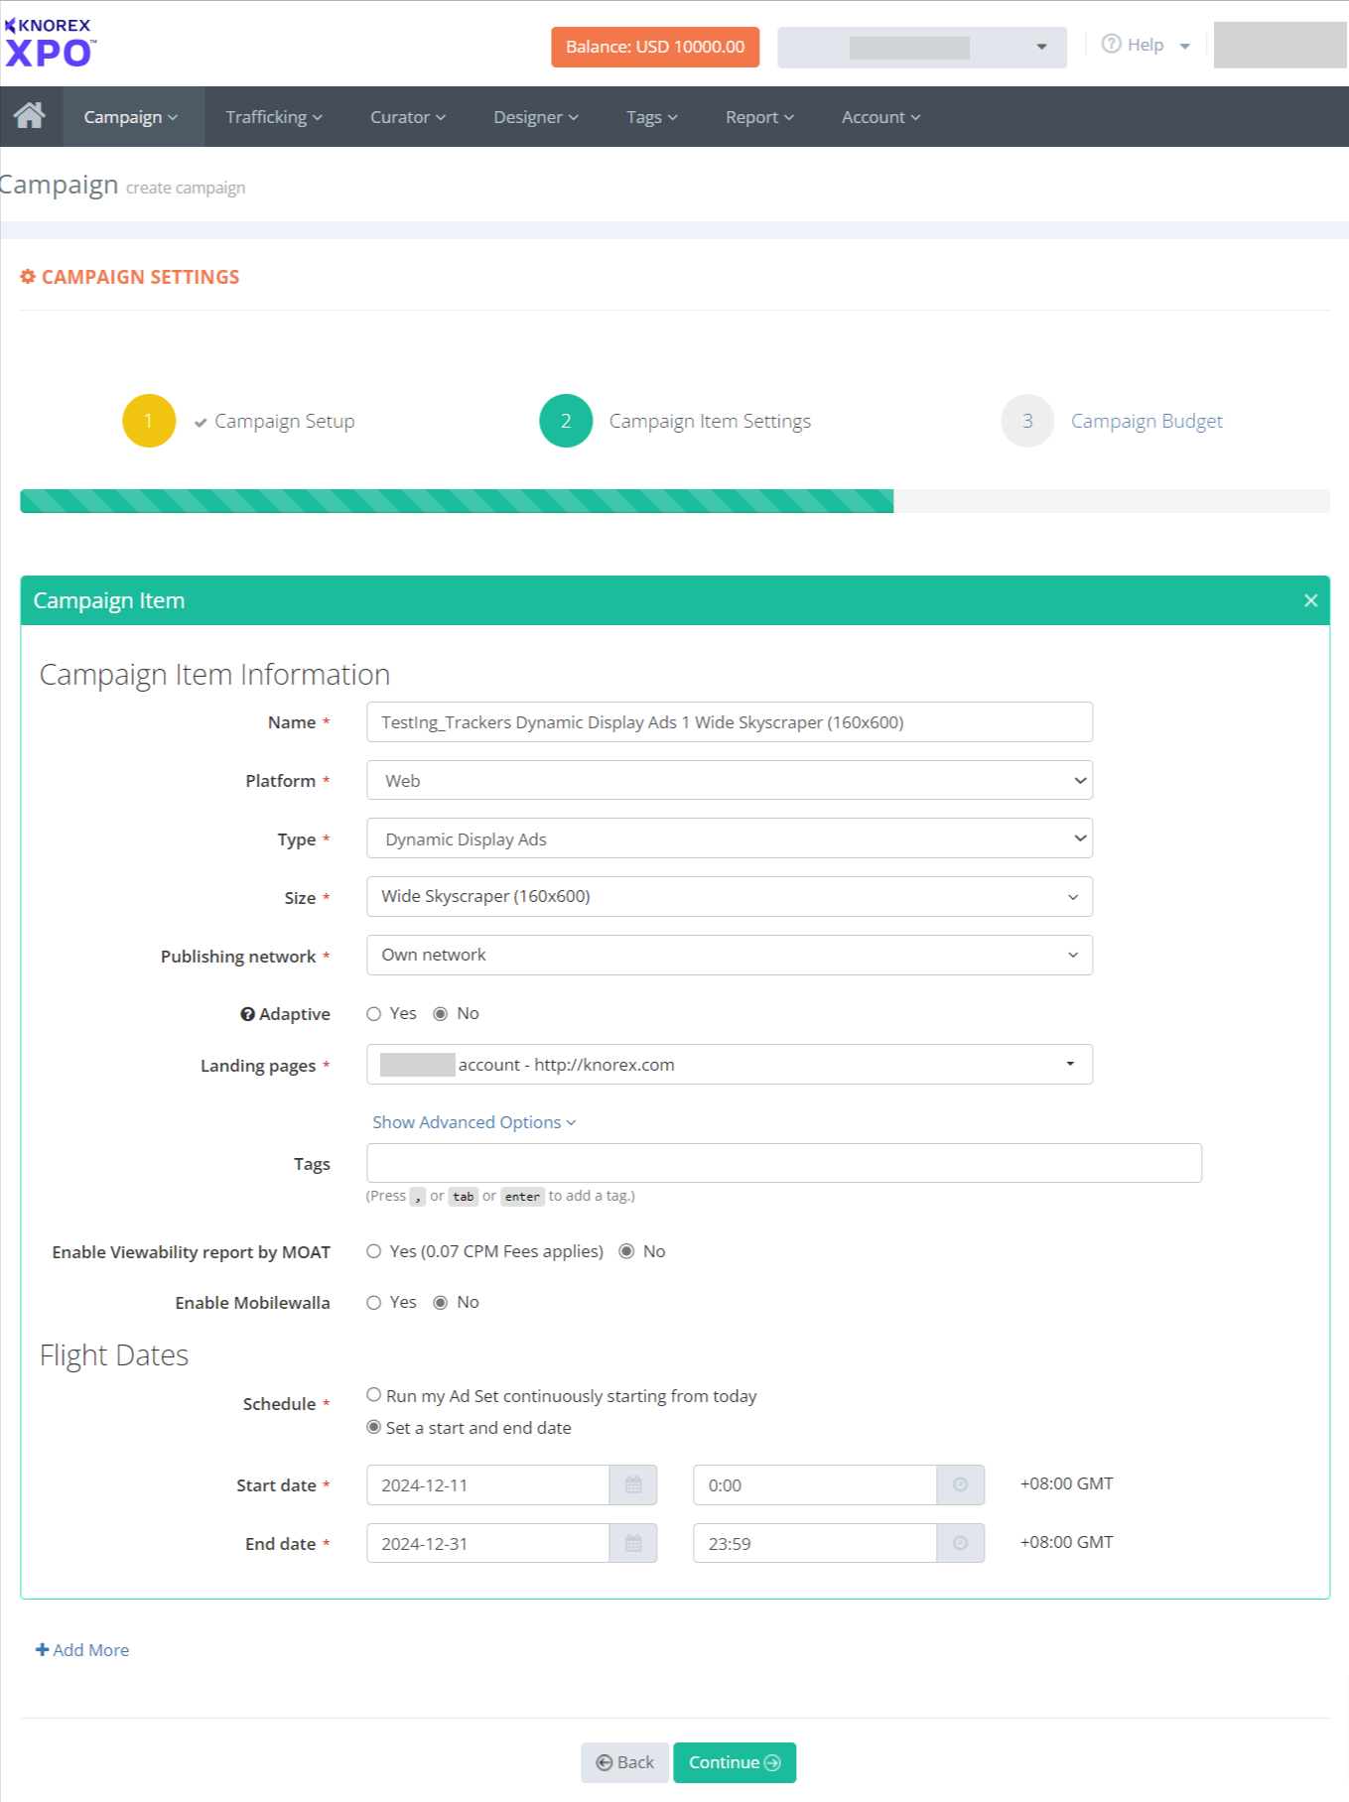Open the End date calendar picker
The image size is (1349, 1802).
[x=633, y=1544]
